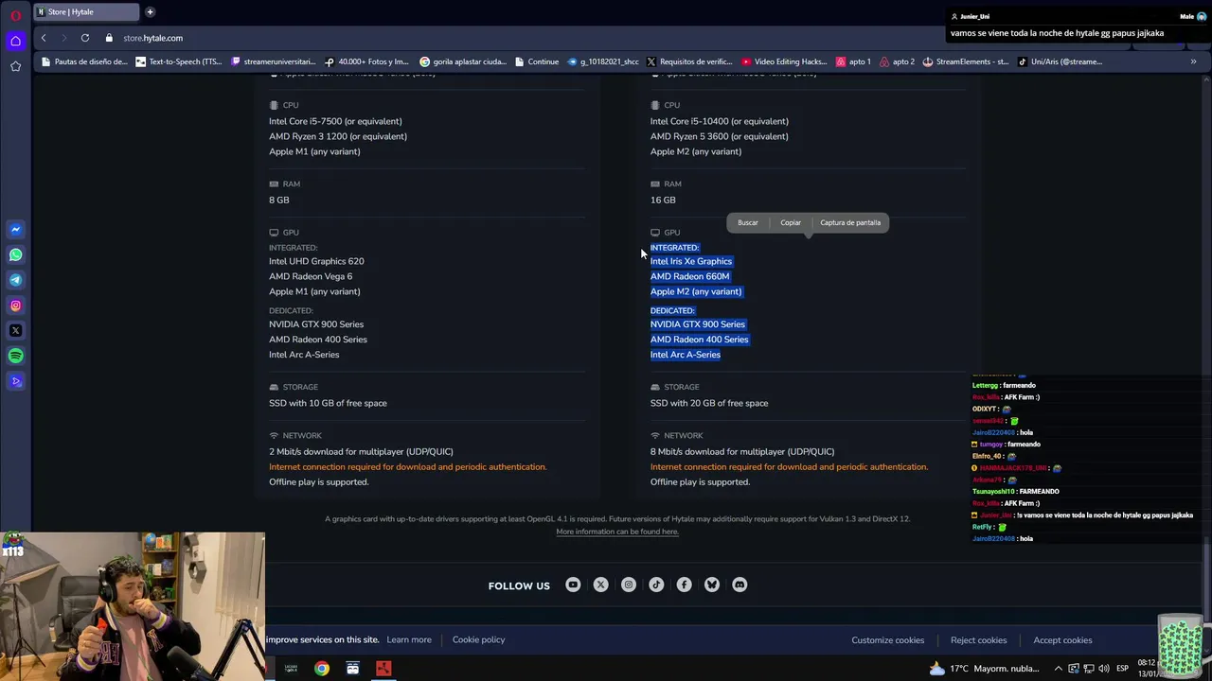Click Learn more in the cookie banner
This screenshot has width=1212, height=681.
click(x=409, y=639)
